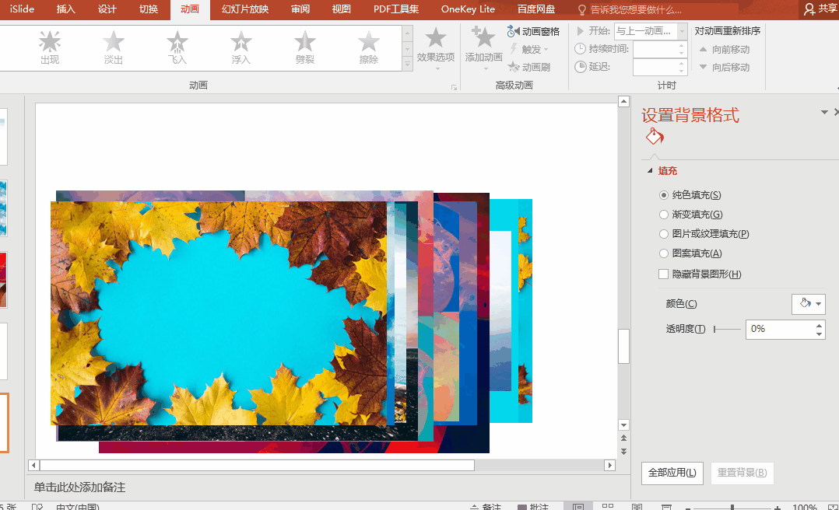Click the 延迟 delay clock icon
The image size is (839, 510).
click(580, 67)
